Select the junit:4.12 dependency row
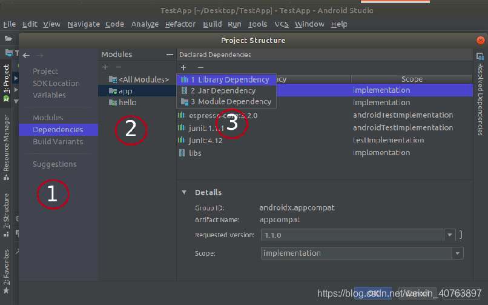Image resolution: width=488 pixels, height=305 pixels. 325,140
